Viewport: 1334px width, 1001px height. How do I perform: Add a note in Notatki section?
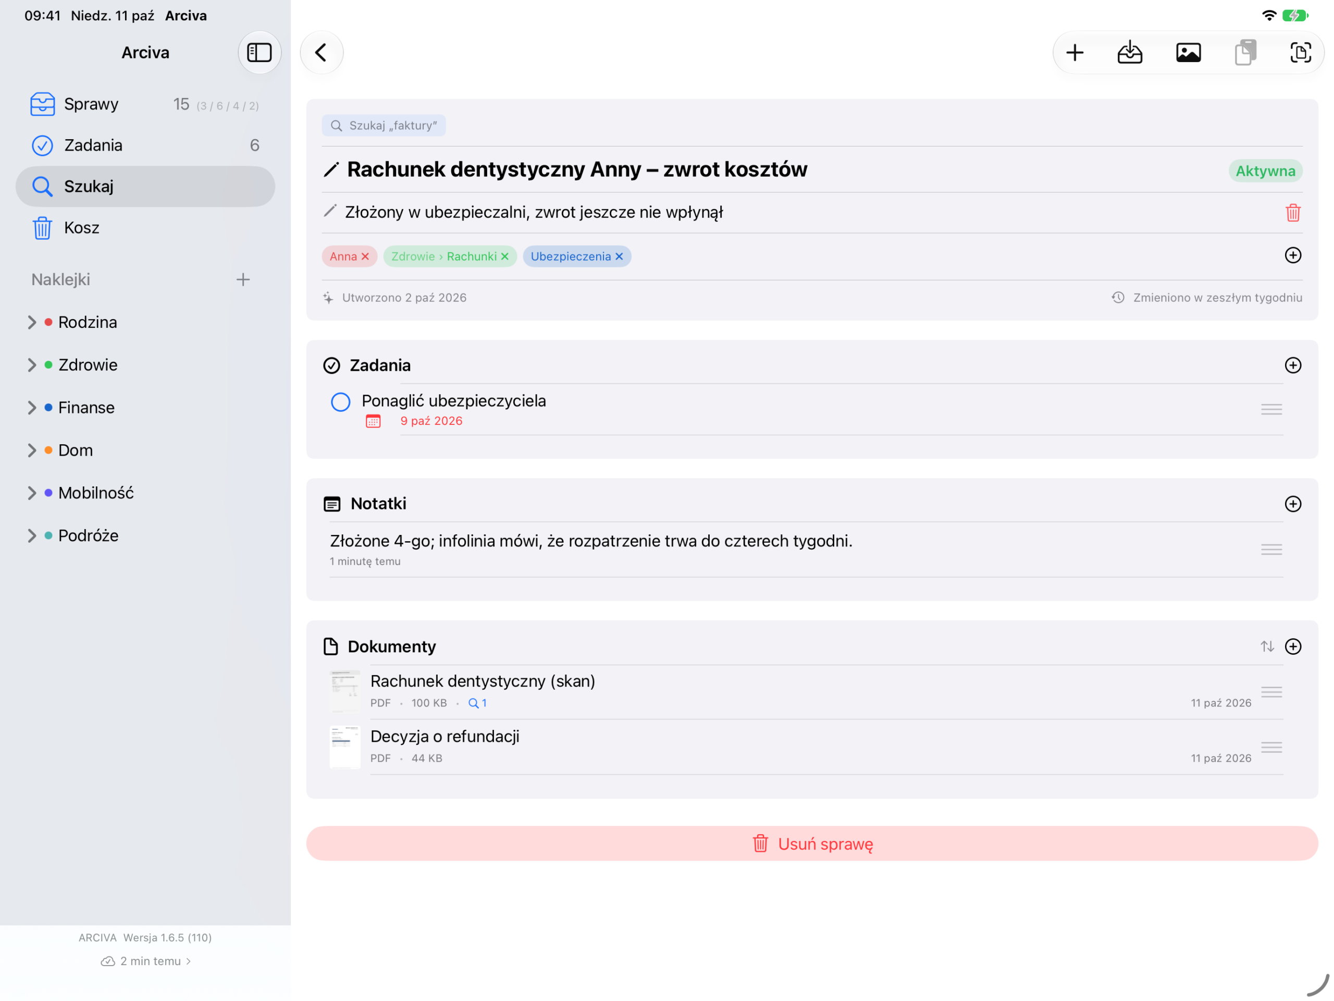click(x=1292, y=504)
